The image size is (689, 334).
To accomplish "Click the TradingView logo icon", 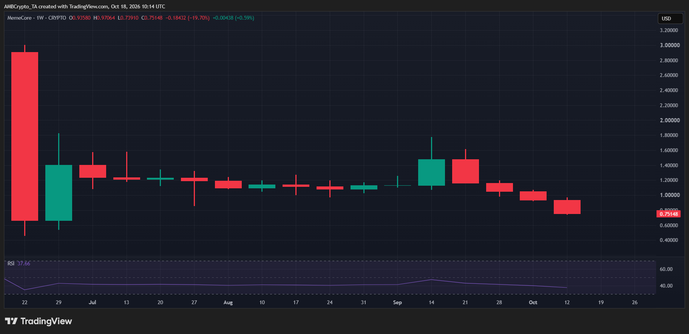I will [x=11, y=321].
